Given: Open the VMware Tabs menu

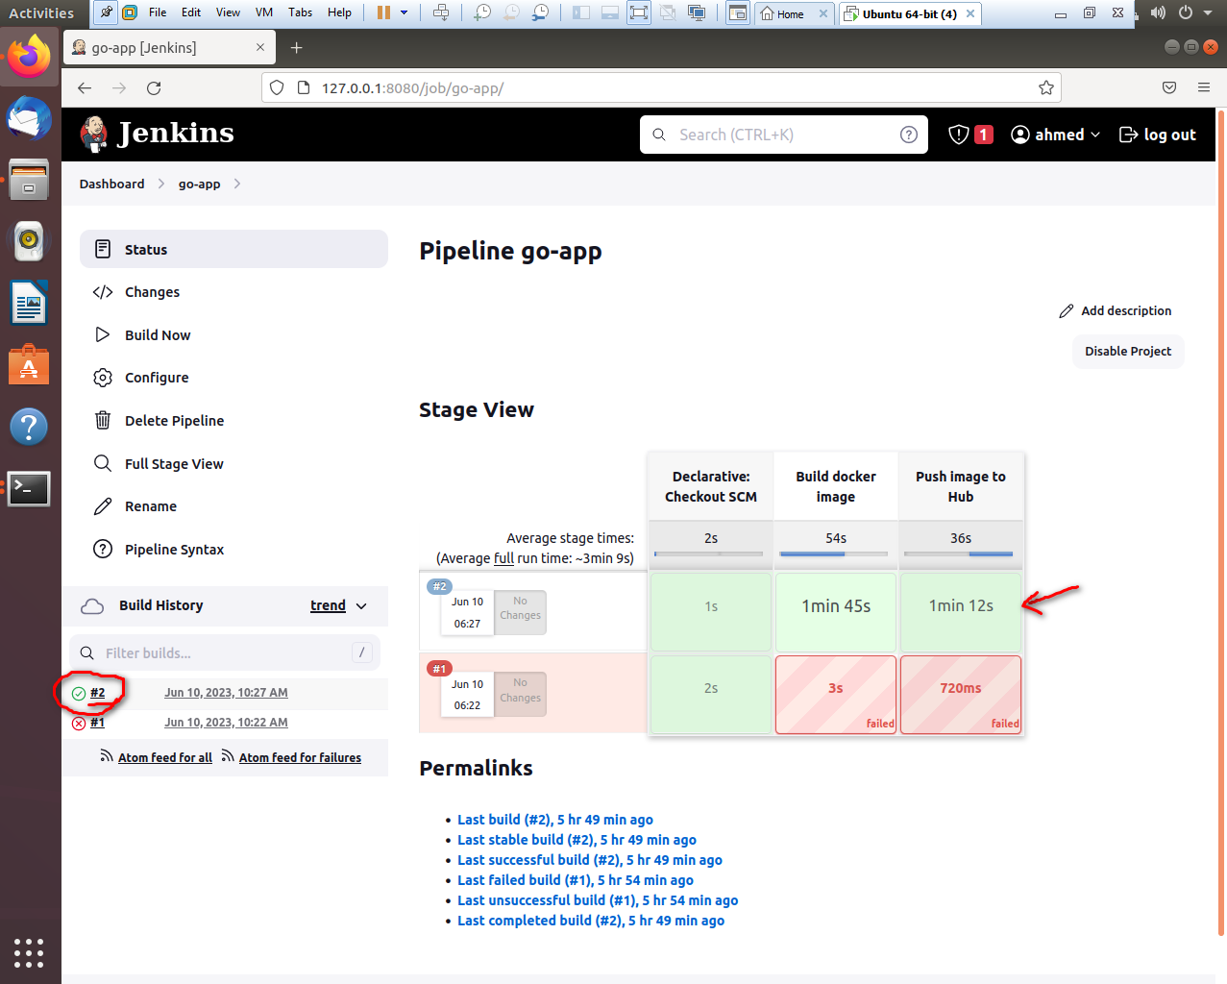Looking at the screenshot, I should [x=300, y=12].
